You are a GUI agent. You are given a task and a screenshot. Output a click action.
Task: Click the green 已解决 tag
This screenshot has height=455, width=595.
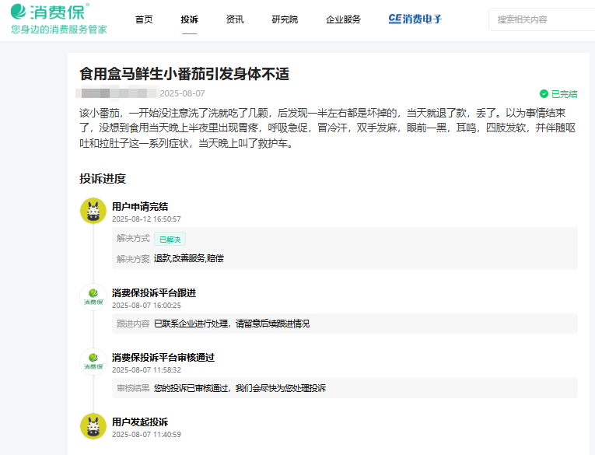click(170, 240)
